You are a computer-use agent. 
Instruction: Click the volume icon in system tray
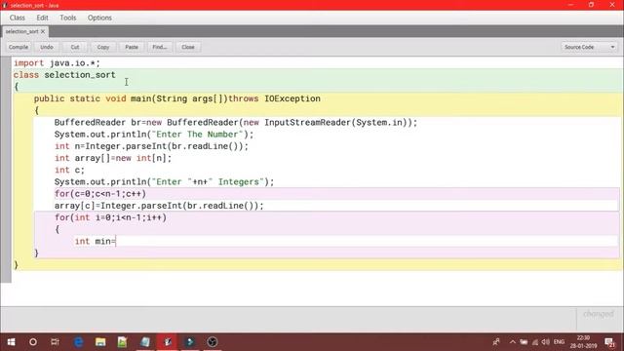pos(546,342)
